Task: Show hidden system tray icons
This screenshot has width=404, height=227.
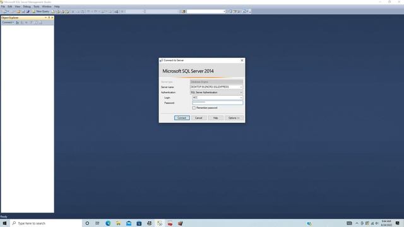Action: click(357, 223)
